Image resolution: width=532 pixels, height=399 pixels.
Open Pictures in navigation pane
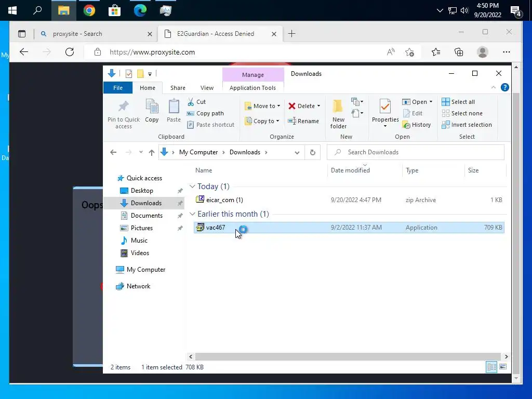(x=141, y=228)
